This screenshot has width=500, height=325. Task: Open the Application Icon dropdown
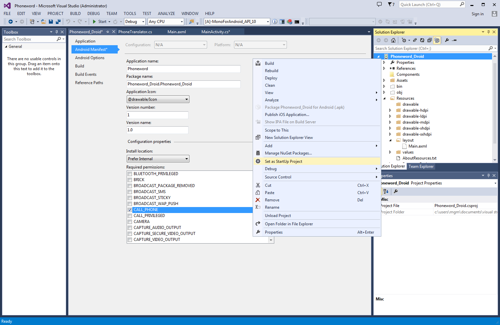tap(158, 99)
